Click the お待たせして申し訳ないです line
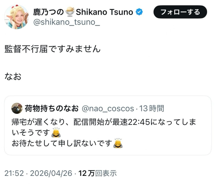 [x=62, y=144]
